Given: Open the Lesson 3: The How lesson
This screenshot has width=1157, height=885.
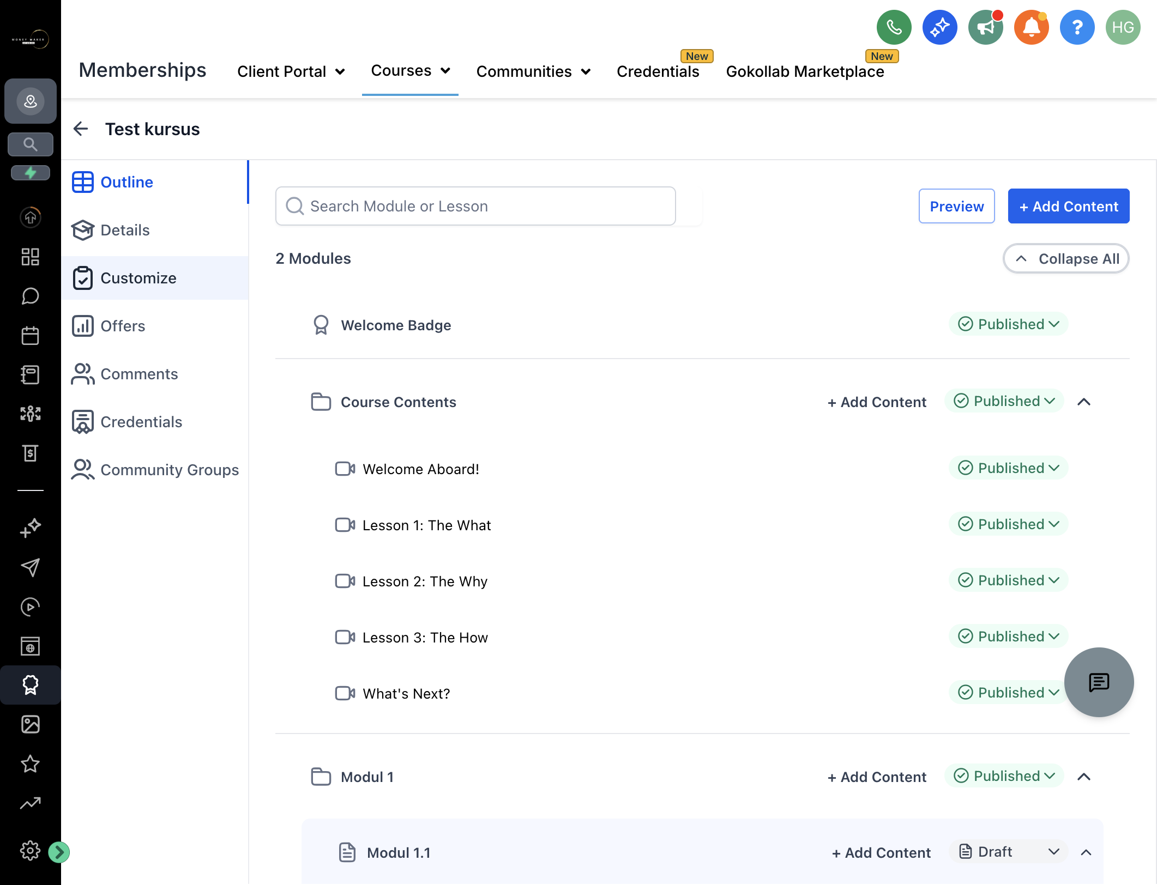Looking at the screenshot, I should [x=425, y=638].
